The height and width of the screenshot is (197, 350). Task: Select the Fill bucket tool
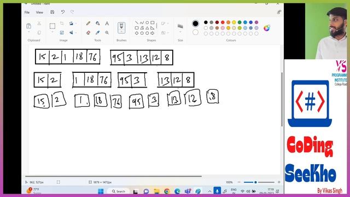point(97,23)
